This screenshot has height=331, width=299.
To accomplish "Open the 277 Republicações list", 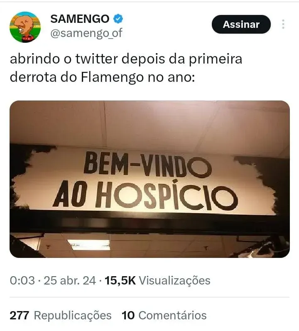I will 61,315.
